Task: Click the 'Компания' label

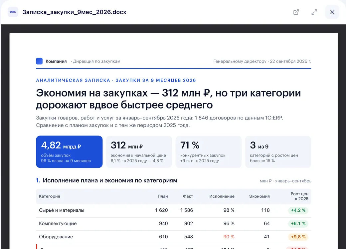Action: (56, 61)
